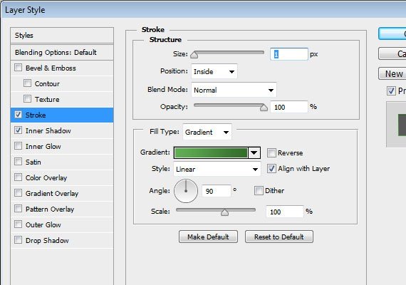Screen dimensions: 406x285
Task: Select Blending Options: Default
Action: coord(62,53)
